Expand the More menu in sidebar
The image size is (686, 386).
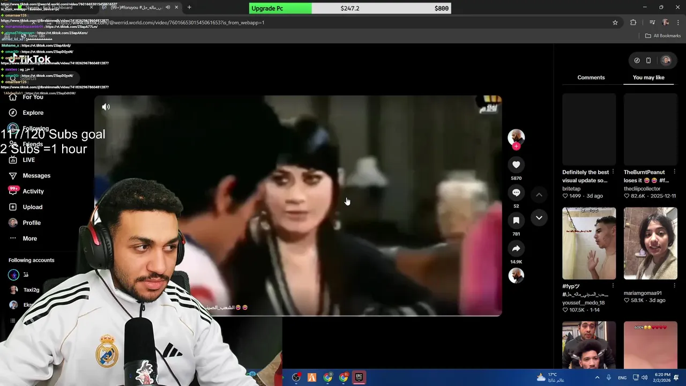click(29, 239)
